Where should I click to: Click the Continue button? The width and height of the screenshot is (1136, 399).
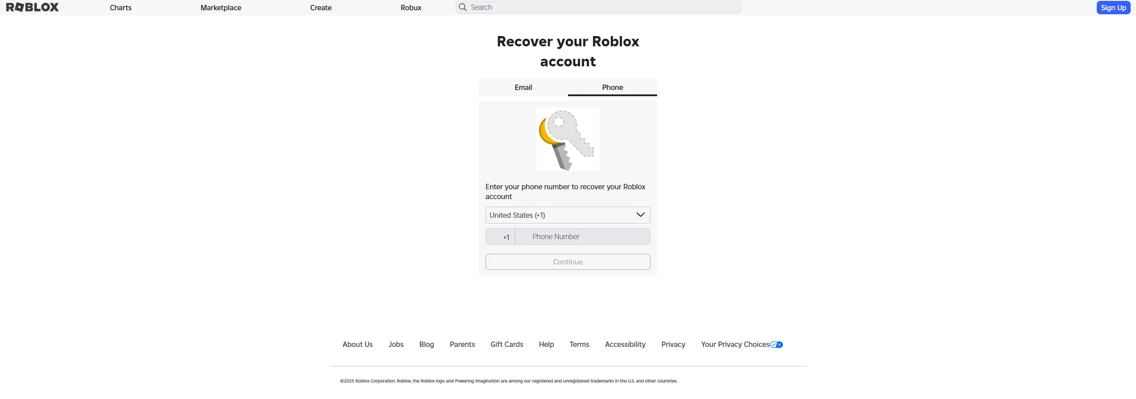(568, 262)
